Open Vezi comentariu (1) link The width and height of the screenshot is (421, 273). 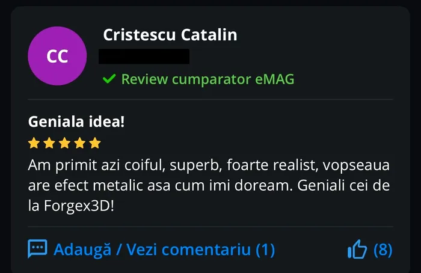(x=200, y=250)
